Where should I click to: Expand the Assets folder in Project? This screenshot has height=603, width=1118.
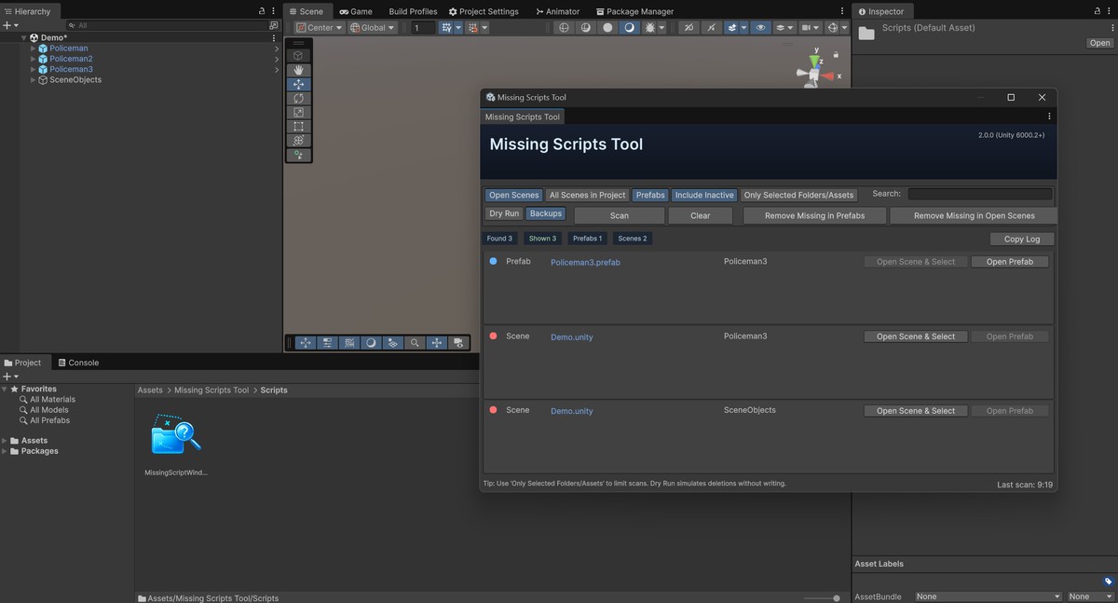coord(5,441)
